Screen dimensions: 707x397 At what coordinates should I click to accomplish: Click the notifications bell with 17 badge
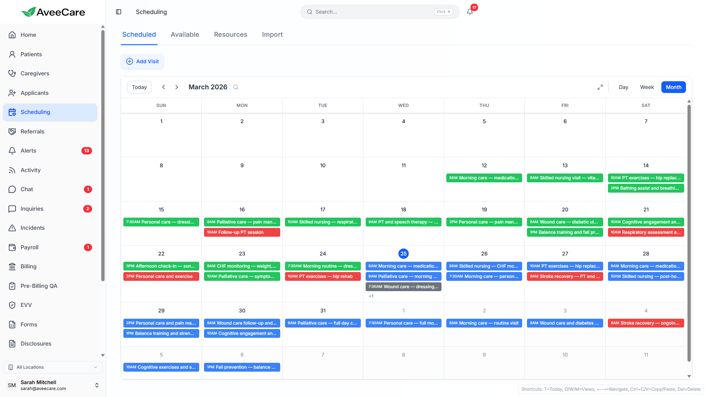(469, 11)
